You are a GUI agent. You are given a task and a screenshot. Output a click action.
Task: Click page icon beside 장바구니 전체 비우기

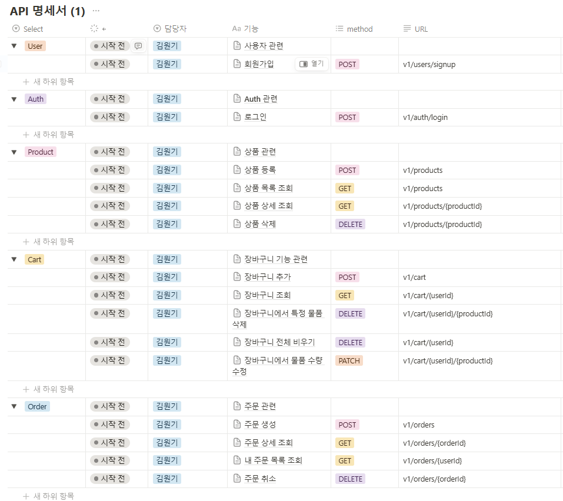[237, 342]
